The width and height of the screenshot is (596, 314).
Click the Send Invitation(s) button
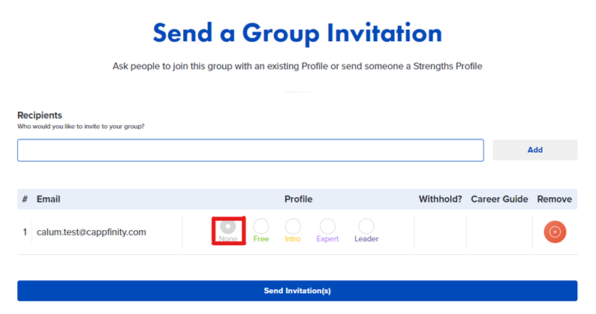coord(297,291)
